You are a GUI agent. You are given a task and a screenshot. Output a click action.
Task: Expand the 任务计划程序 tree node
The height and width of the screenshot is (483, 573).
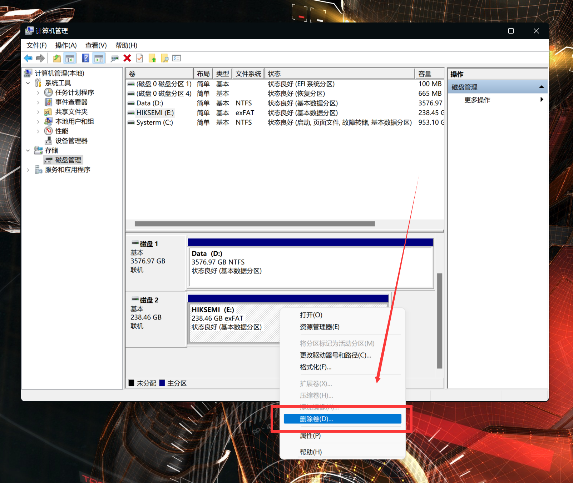(38, 93)
